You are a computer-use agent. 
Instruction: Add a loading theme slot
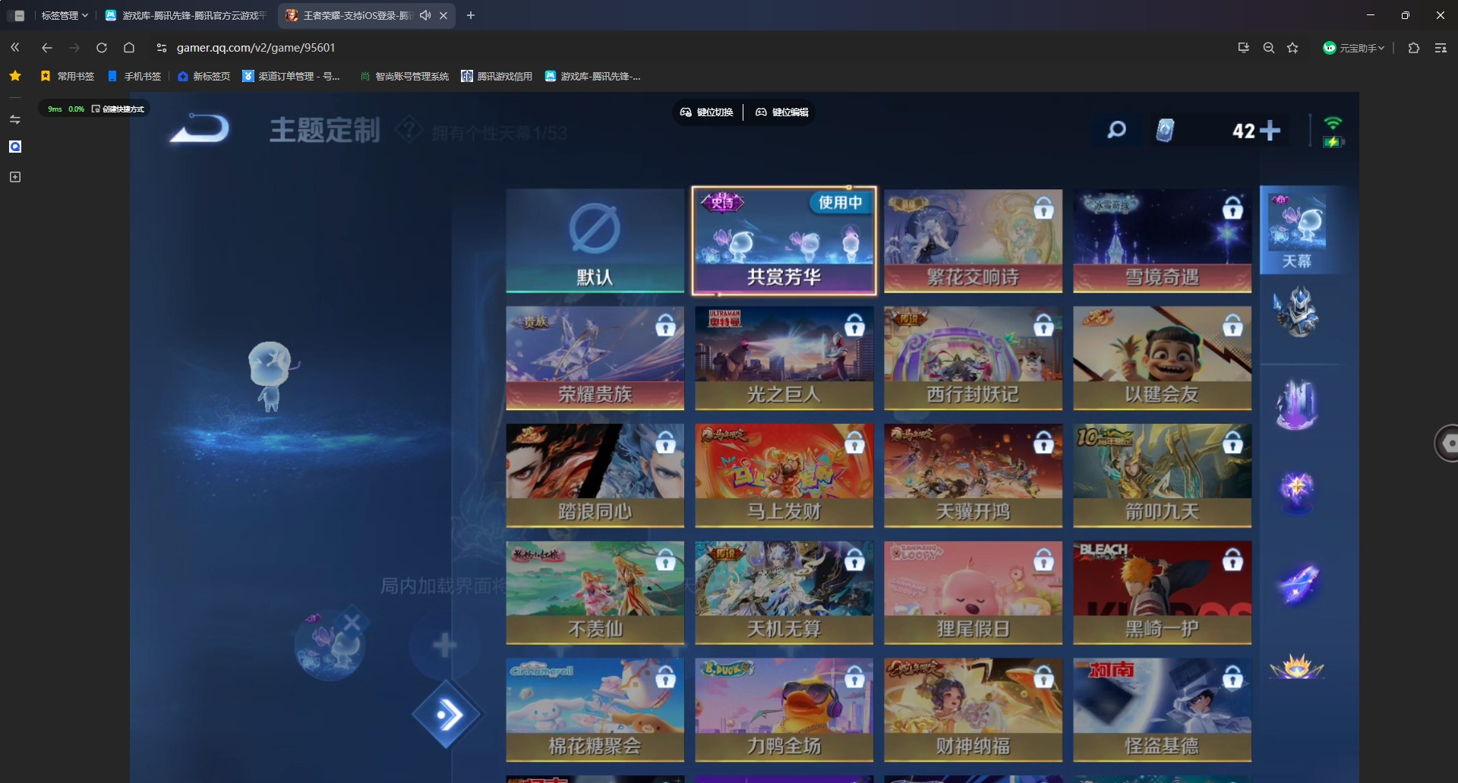pos(444,646)
